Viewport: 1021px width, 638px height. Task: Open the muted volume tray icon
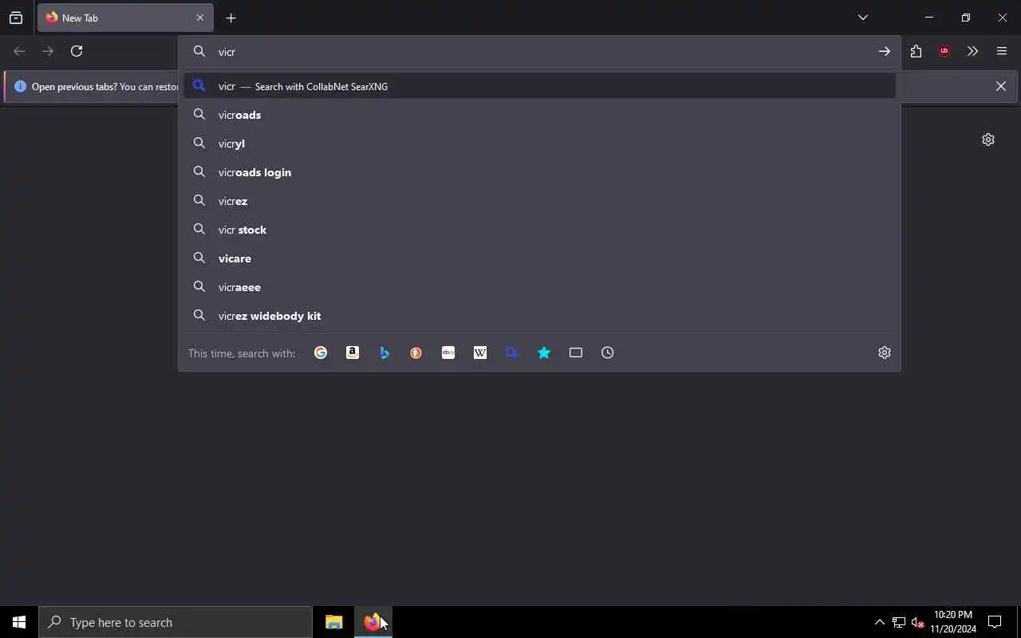tap(917, 622)
